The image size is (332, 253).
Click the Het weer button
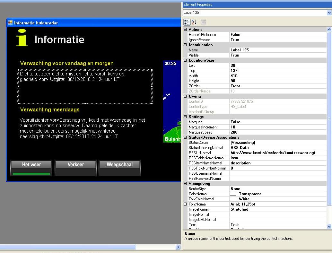(x=31, y=168)
